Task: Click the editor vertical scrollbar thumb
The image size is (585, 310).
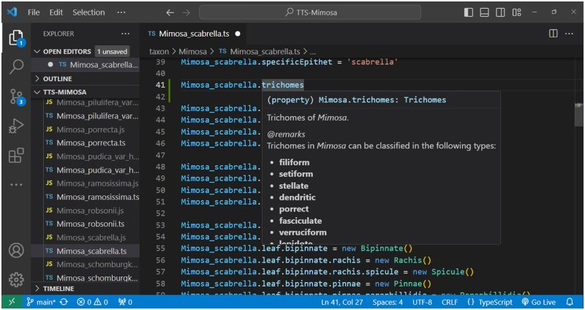Action: [578, 115]
